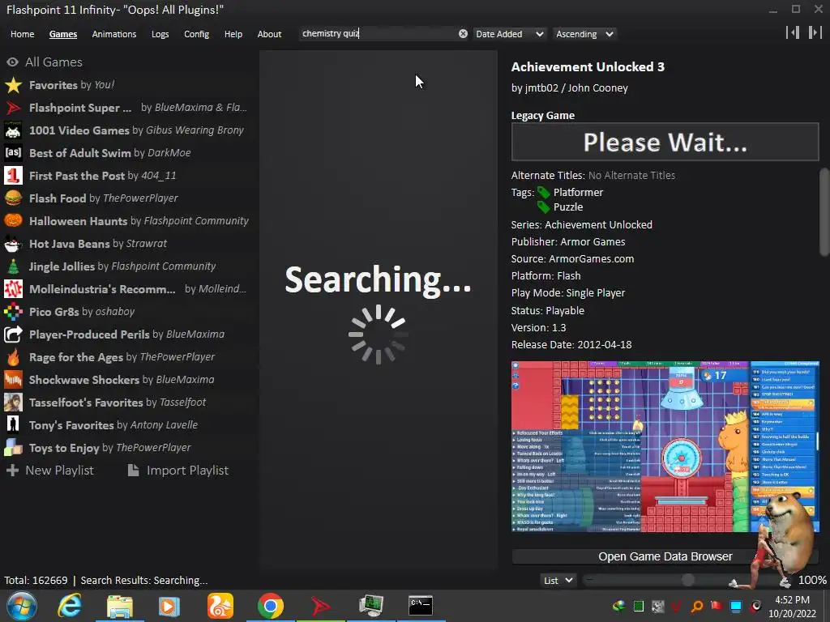The width and height of the screenshot is (830, 622).
Task: Clear the search box with the X icon
Action: [x=463, y=33]
